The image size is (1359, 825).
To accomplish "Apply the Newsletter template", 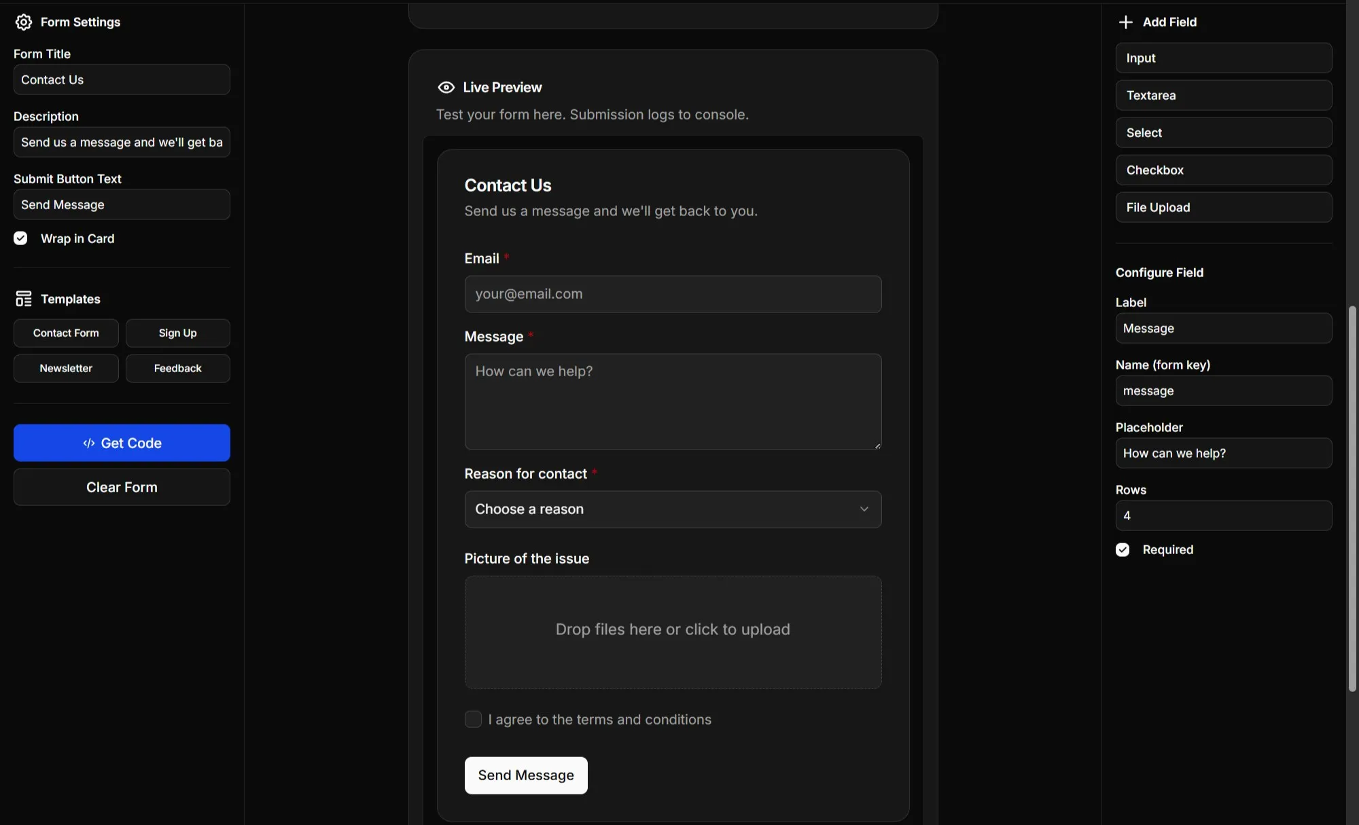I will [x=65, y=368].
